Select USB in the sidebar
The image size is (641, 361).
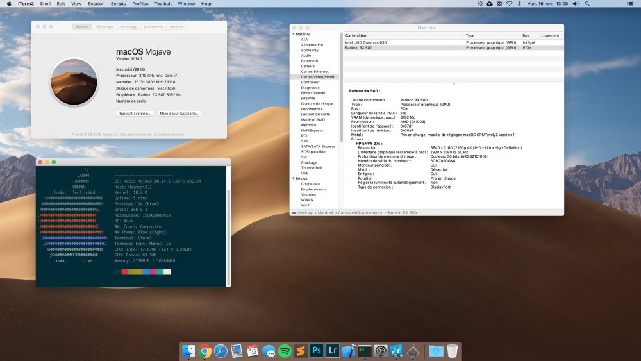point(304,173)
